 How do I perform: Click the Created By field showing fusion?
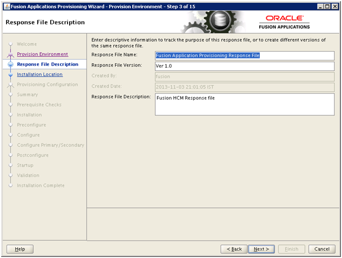click(x=245, y=77)
